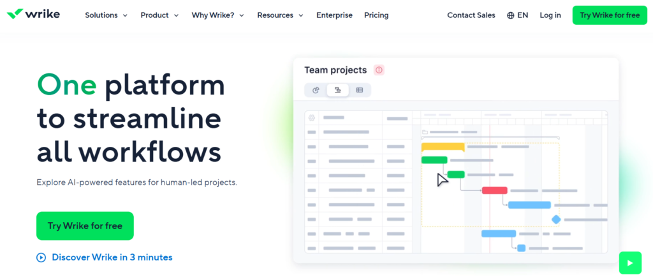
Task: Expand the Product dropdown menu
Action: click(159, 15)
